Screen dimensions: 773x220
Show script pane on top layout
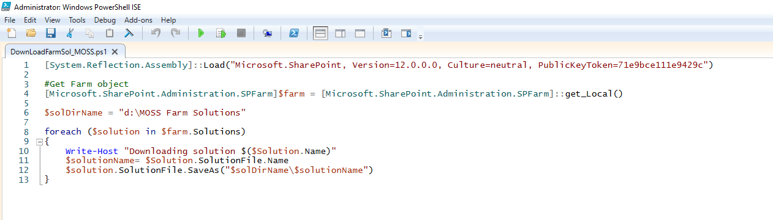[x=320, y=33]
